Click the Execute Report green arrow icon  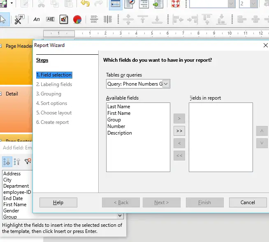click(x=158, y=4)
